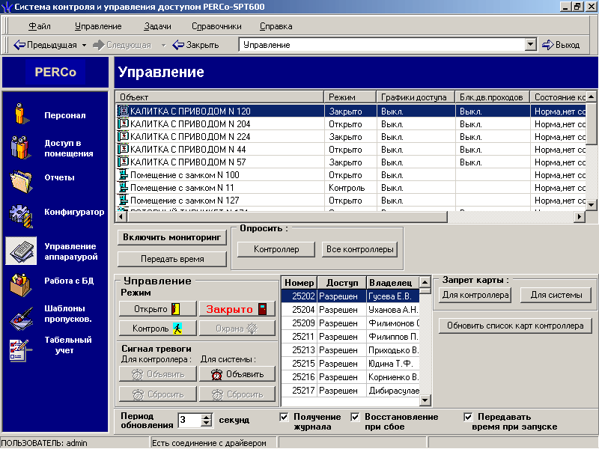This screenshot has height=449, width=599.
Task: Toggle the Получение журнала checkbox
Action: (284, 417)
